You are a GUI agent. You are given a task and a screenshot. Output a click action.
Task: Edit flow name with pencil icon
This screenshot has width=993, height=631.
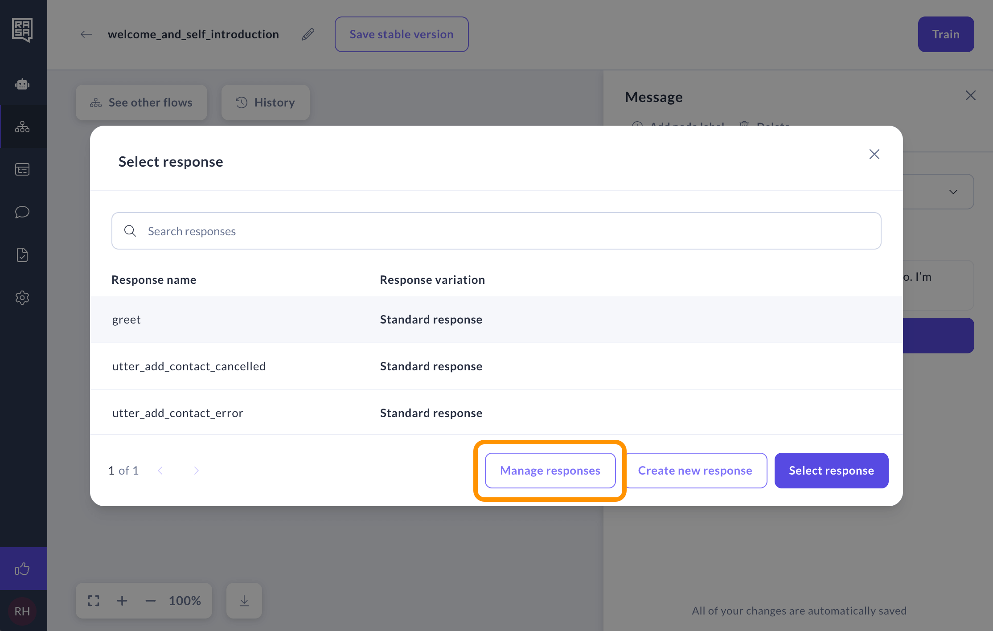click(x=308, y=34)
